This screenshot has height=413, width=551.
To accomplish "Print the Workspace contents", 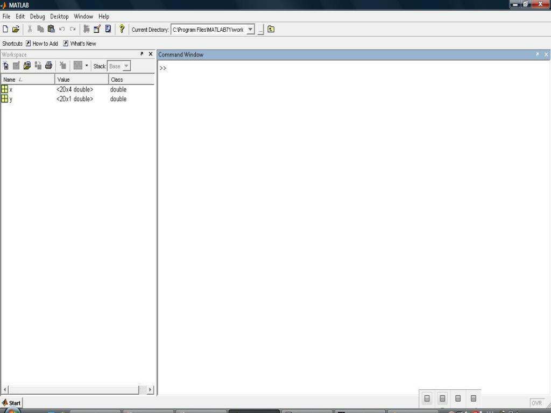I will tap(48, 66).
